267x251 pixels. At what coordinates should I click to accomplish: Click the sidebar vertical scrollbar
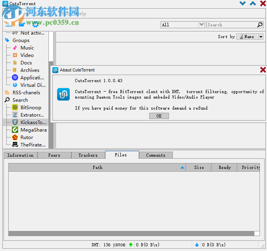tap(51, 90)
